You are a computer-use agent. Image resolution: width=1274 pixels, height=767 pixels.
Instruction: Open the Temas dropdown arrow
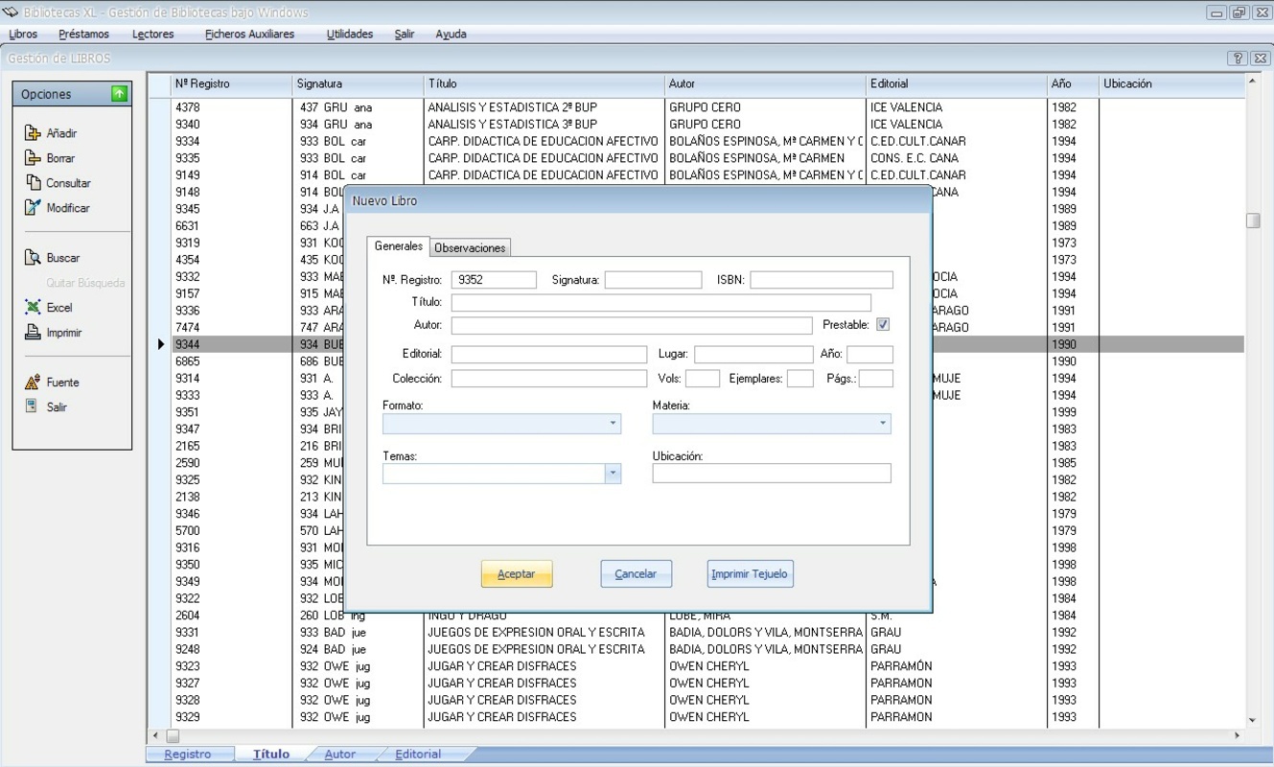(614, 473)
